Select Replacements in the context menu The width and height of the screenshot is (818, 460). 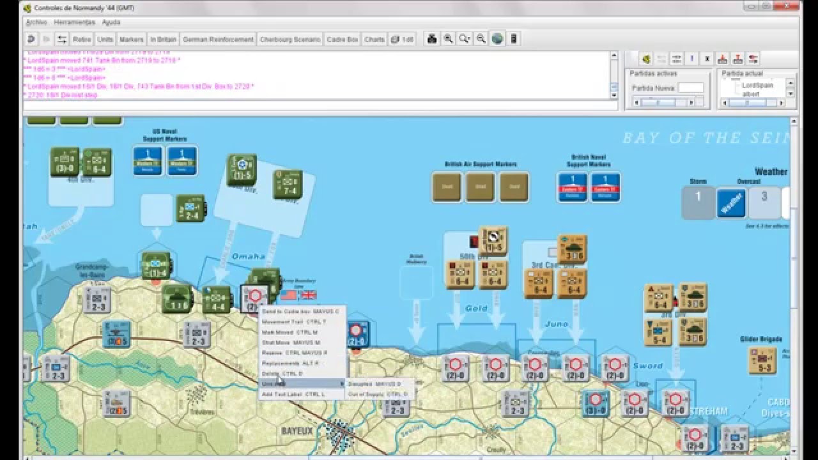pos(302,363)
